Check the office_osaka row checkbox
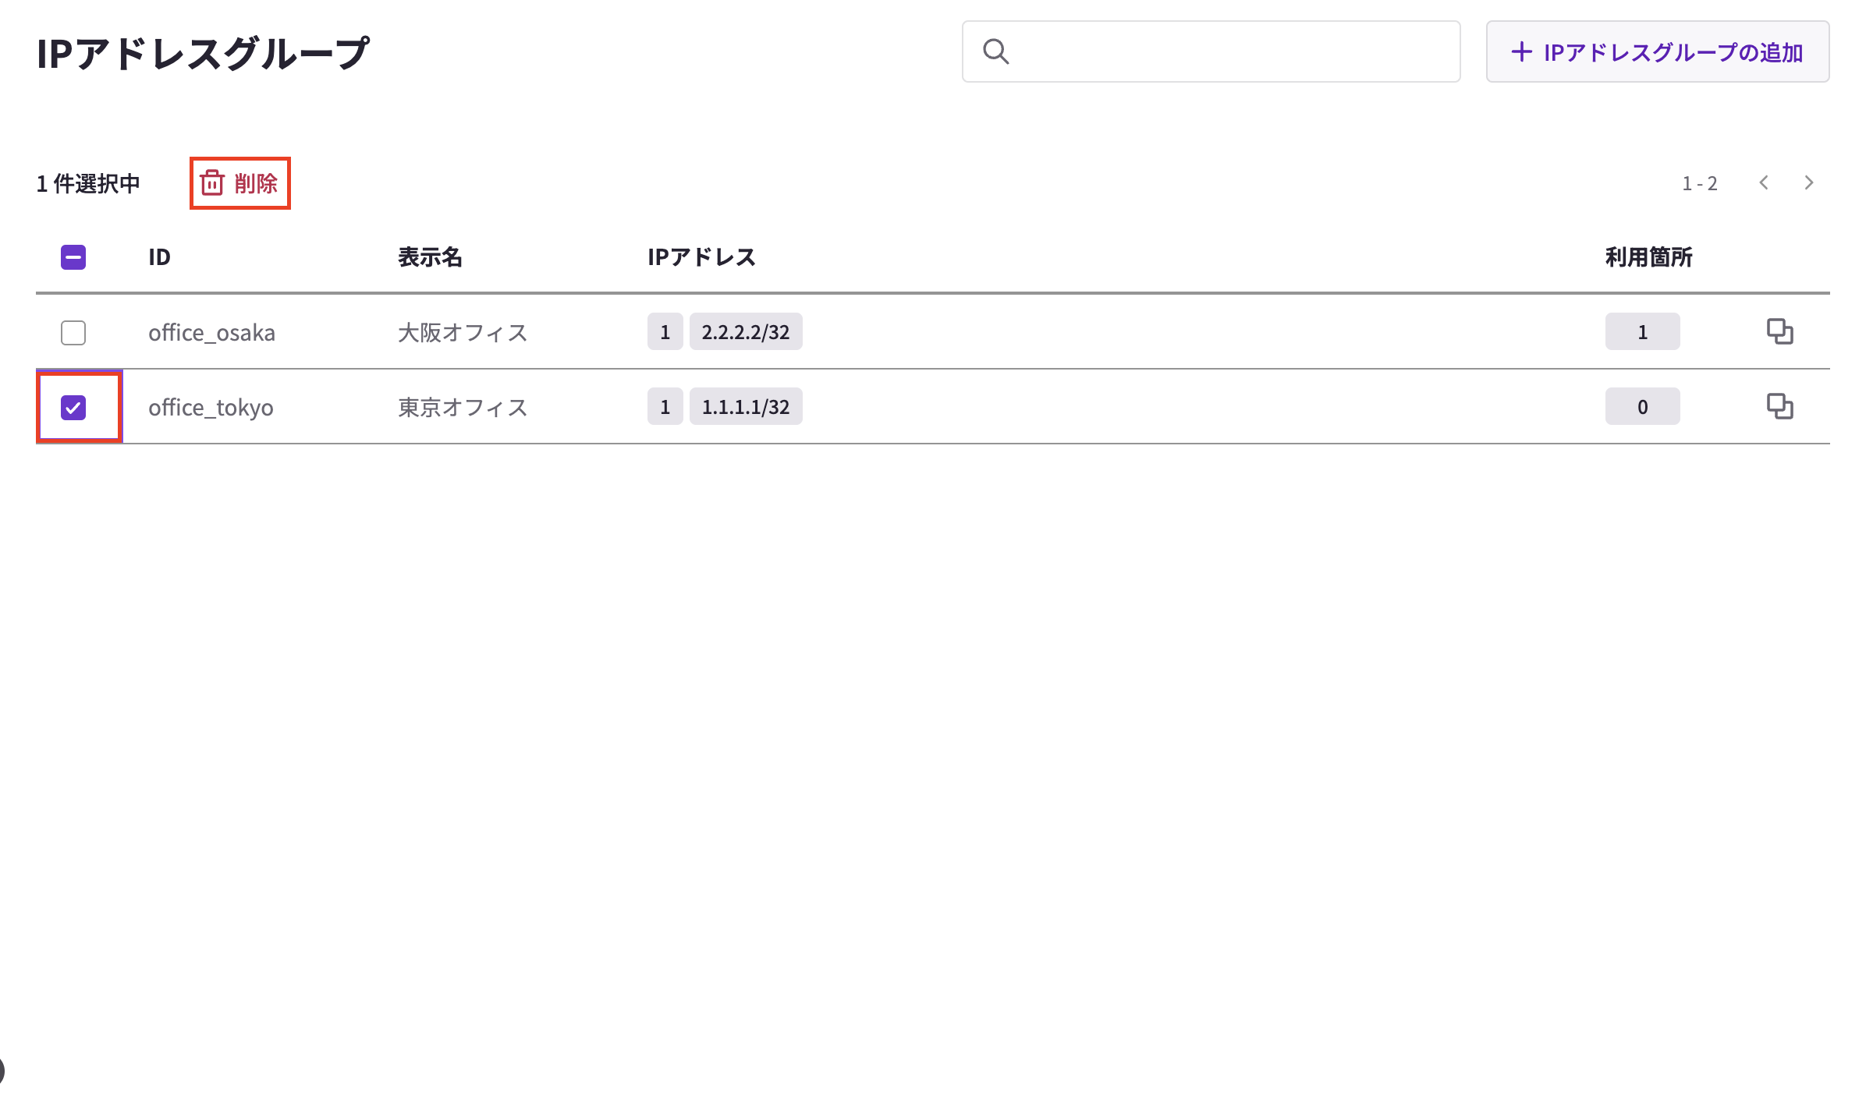The height and width of the screenshot is (1093, 1866). pos(73,333)
